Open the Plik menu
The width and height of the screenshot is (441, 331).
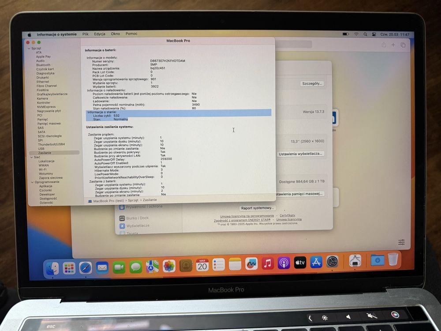(86, 34)
